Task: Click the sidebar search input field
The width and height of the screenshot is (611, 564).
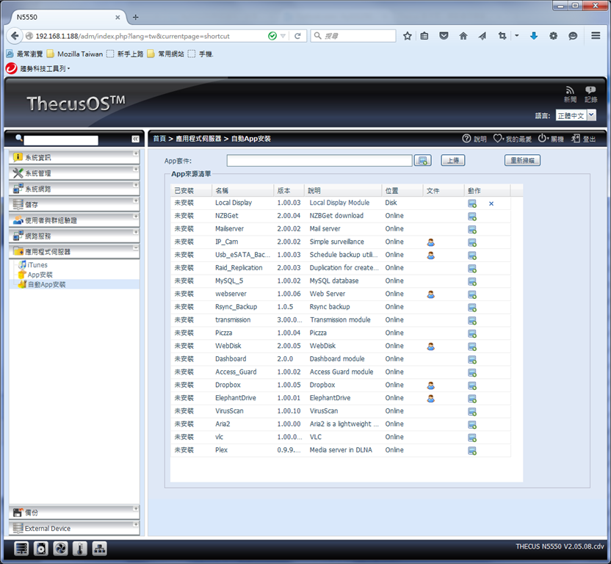Action: [x=61, y=140]
